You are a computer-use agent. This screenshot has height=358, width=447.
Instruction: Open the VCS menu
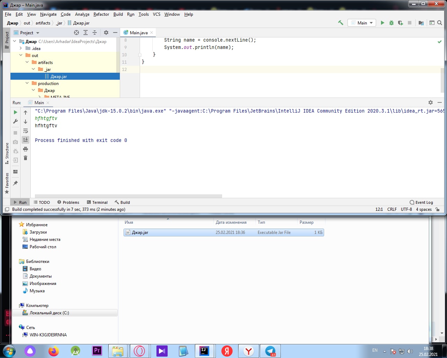coord(157,14)
